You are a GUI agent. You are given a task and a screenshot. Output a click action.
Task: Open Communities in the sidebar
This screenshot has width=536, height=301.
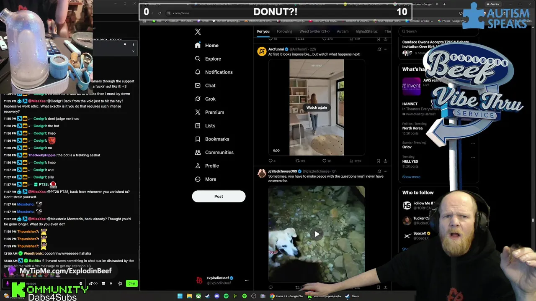click(214, 152)
